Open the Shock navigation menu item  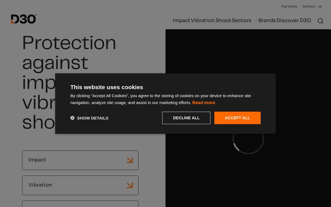pos(223,20)
